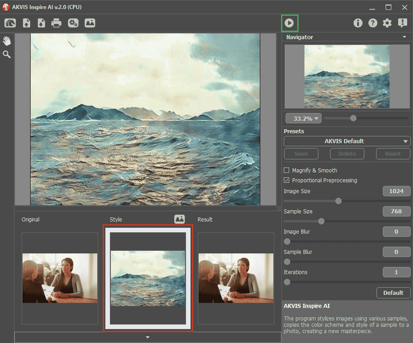Collapse the bottom thumbnails panel arrow

tap(148, 337)
